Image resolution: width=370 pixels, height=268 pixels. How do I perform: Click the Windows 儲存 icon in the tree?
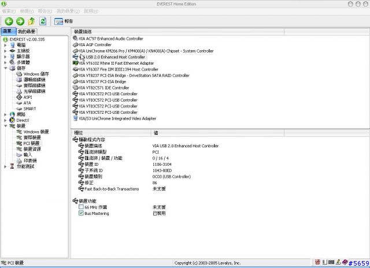[19, 74]
